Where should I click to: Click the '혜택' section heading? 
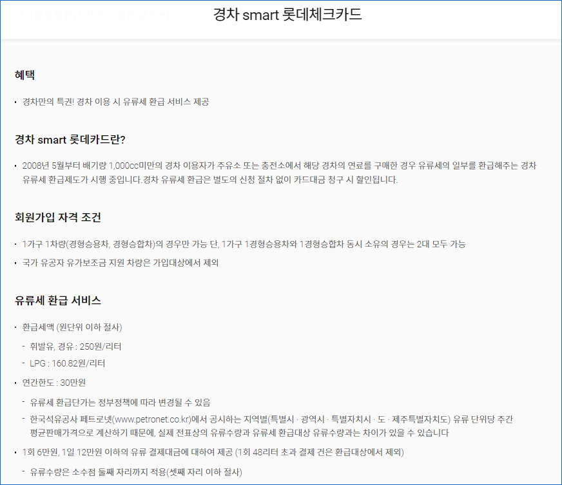coord(24,75)
